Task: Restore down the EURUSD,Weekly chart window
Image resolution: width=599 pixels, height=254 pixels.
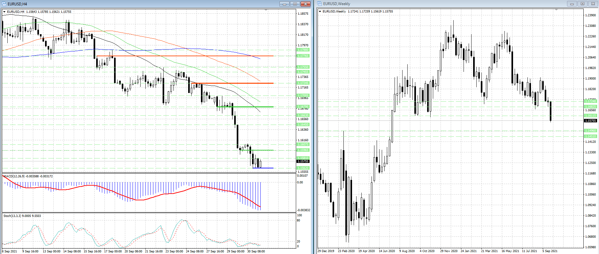Action: tap(582, 4)
